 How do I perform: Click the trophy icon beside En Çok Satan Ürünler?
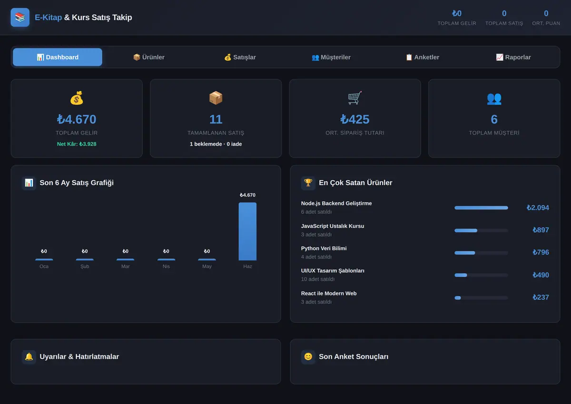pos(308,183)
